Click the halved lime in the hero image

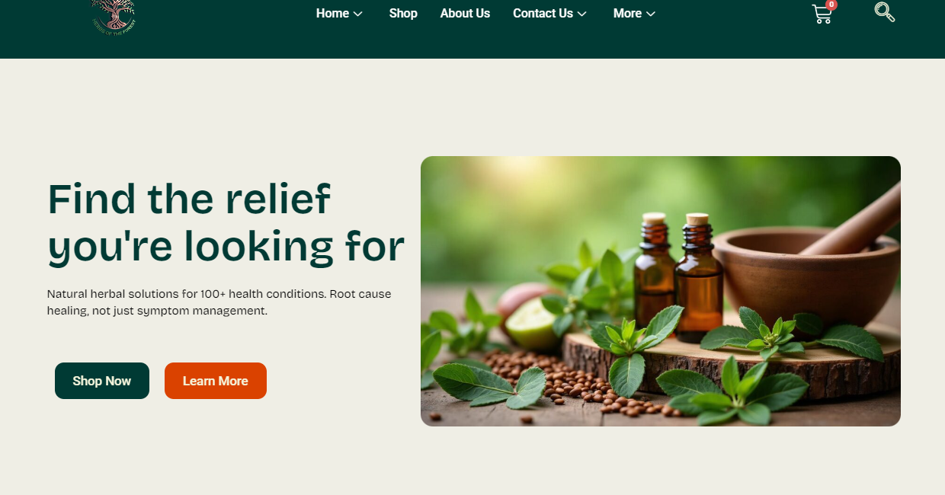coord(532,324)
